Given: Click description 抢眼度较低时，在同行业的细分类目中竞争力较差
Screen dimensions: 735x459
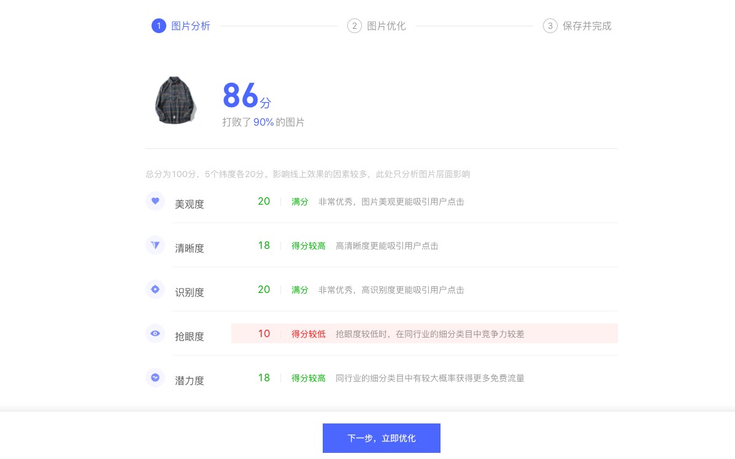Looking at the screenshot, I should [430, 334].
